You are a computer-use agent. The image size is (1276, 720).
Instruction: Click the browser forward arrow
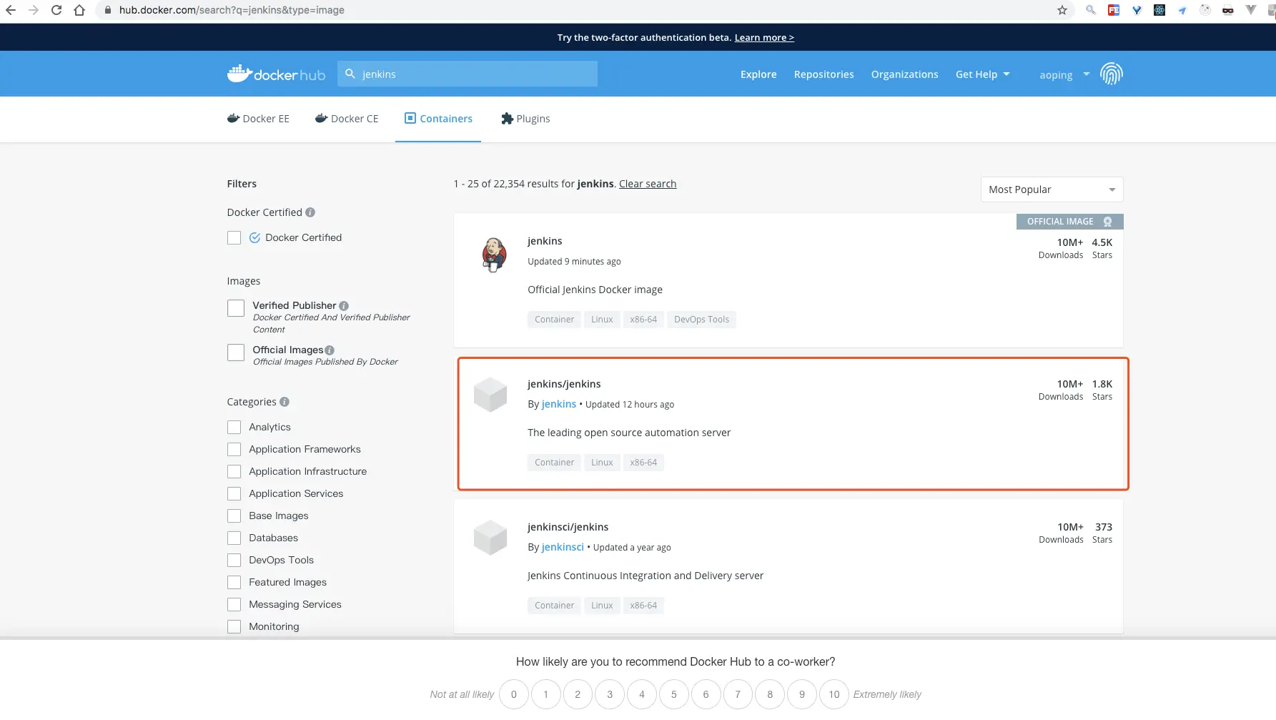[34, 10]
